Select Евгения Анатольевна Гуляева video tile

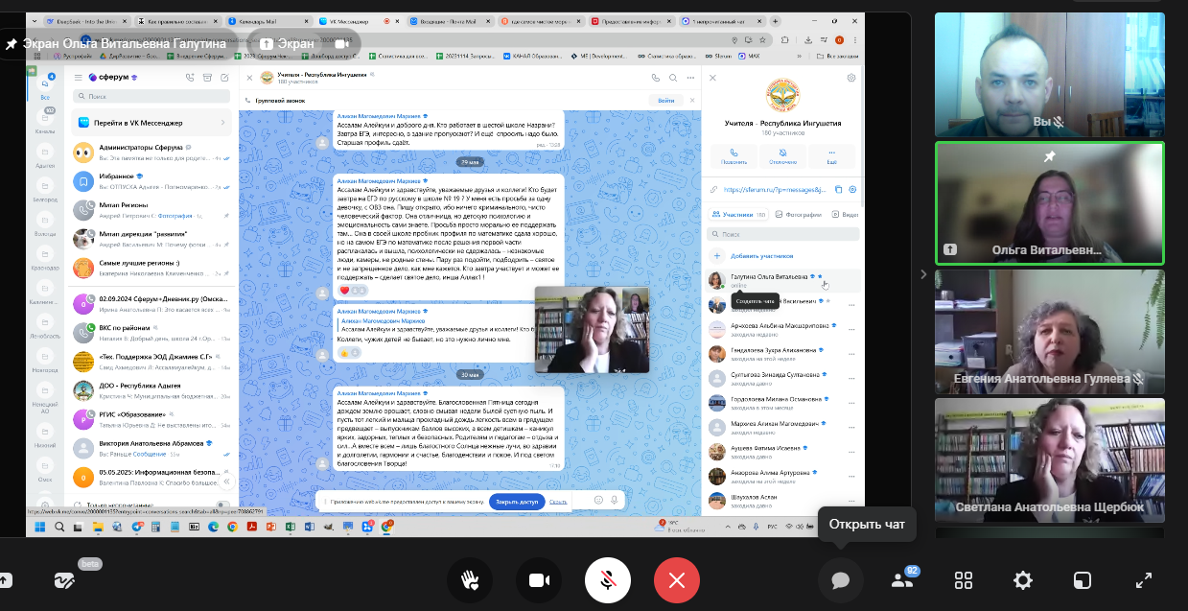click(x=1049, y=331)
